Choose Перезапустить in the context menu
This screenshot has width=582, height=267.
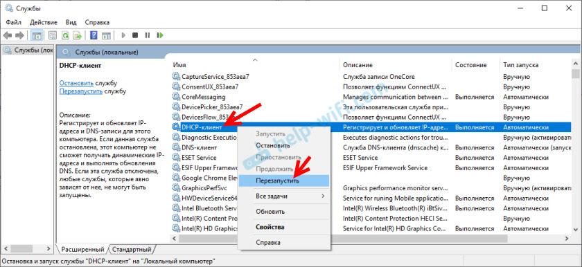coord(283,181)
